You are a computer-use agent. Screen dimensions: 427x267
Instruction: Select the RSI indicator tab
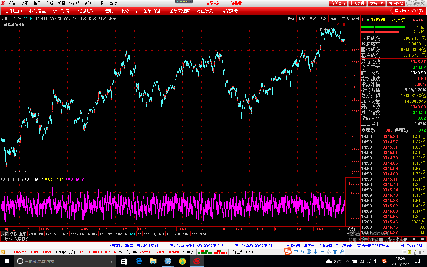133,234
